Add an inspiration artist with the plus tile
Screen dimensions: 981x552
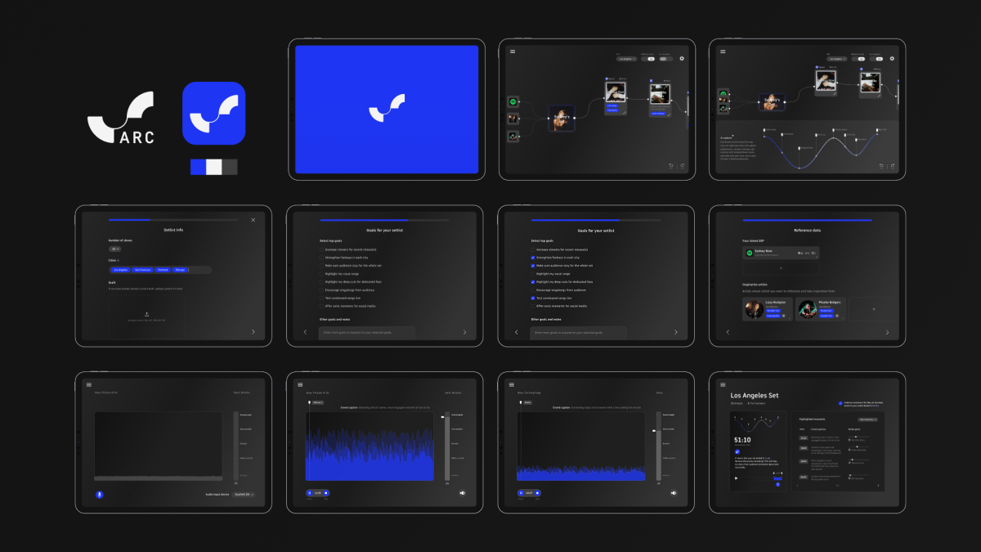click(872, 309)
